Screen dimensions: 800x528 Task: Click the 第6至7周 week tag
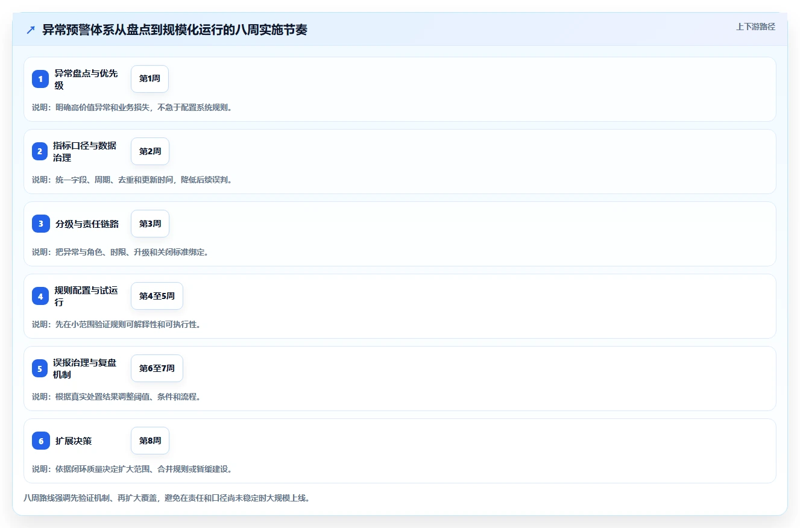point(157,368)
